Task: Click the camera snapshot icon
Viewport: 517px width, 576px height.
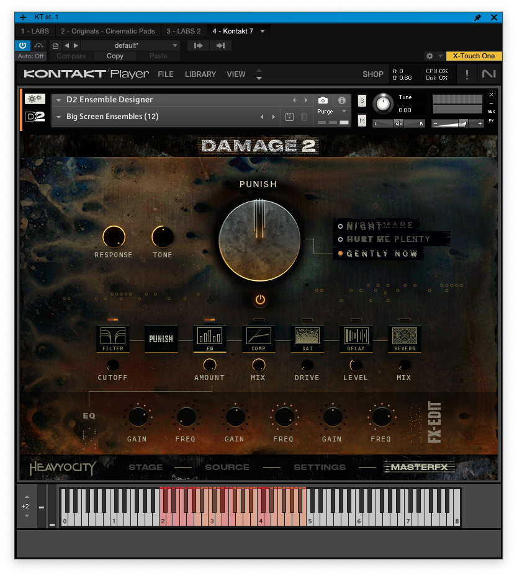Action: coord(323,100)
